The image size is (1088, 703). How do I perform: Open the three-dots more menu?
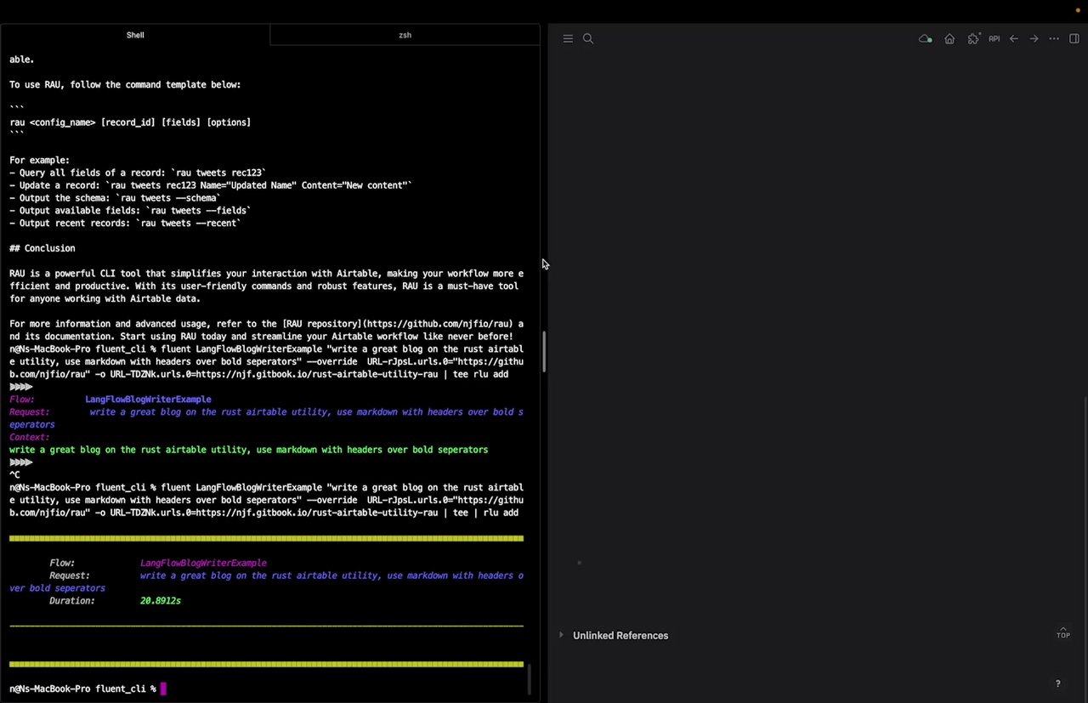[1054, 39]
